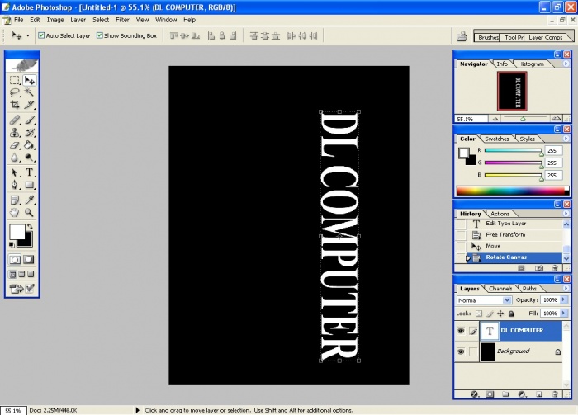This screenshot has width=578, height=415.
Task: Select the Eraser tool
Action: click(15, 145)
